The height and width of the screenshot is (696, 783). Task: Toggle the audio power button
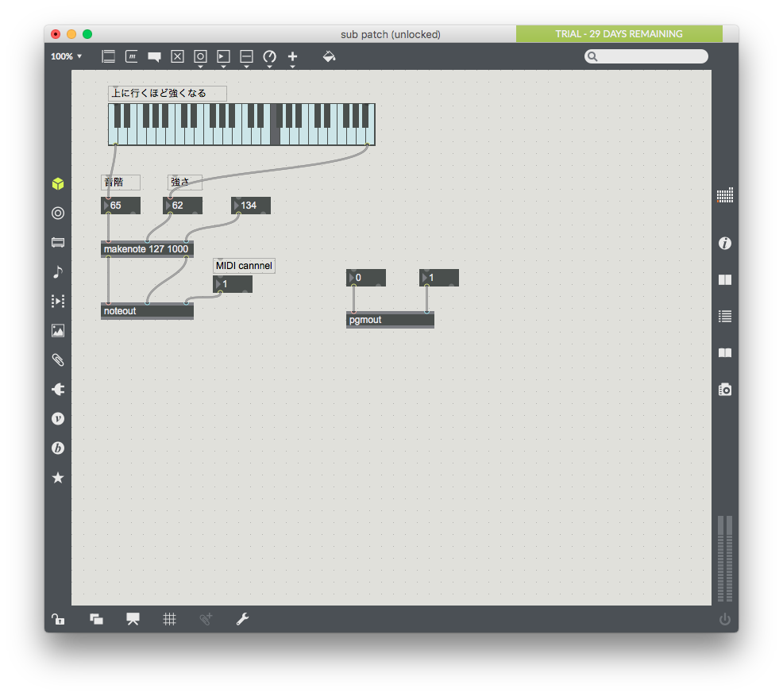(x=725, y=619)
